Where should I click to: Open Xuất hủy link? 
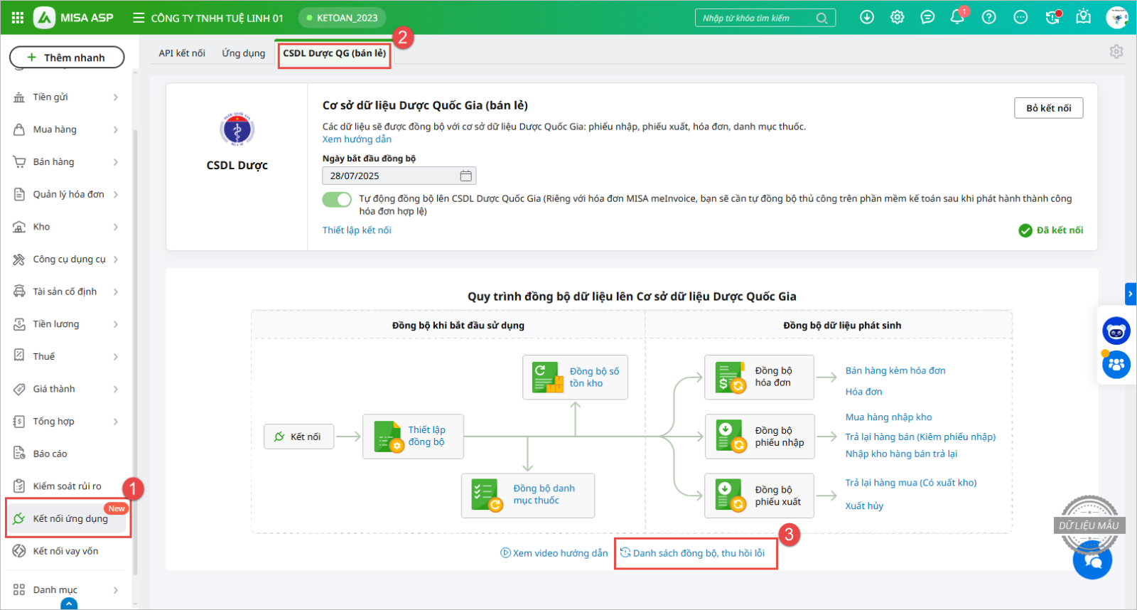[x=864, y=506]
